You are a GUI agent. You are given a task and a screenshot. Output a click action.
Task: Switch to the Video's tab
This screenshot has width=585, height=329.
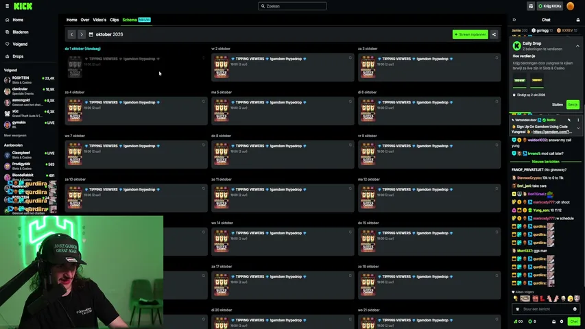pos(99,20)
